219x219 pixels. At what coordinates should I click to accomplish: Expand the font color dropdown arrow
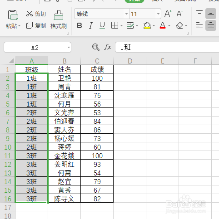(x=169, y=25)
